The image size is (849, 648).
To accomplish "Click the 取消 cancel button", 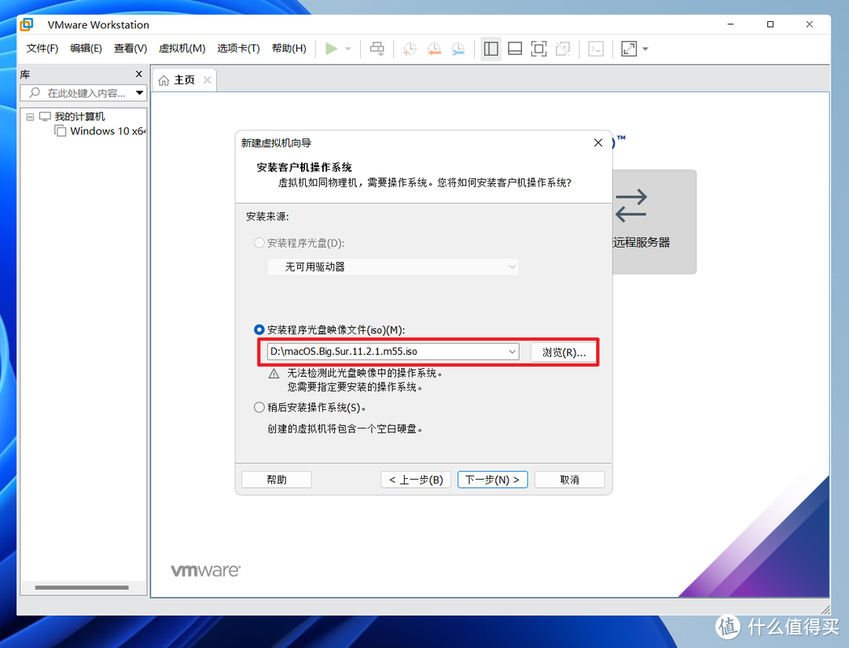I will [x=570, y=480].
